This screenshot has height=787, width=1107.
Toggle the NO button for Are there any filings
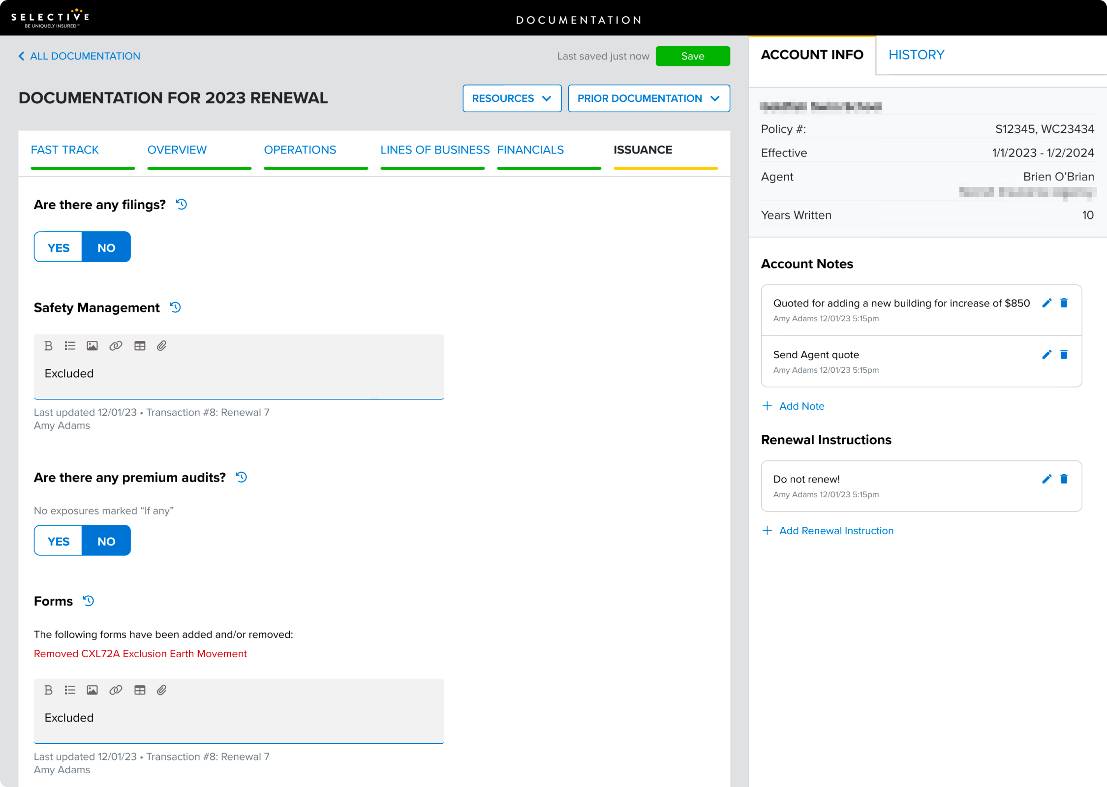point(106,247)
